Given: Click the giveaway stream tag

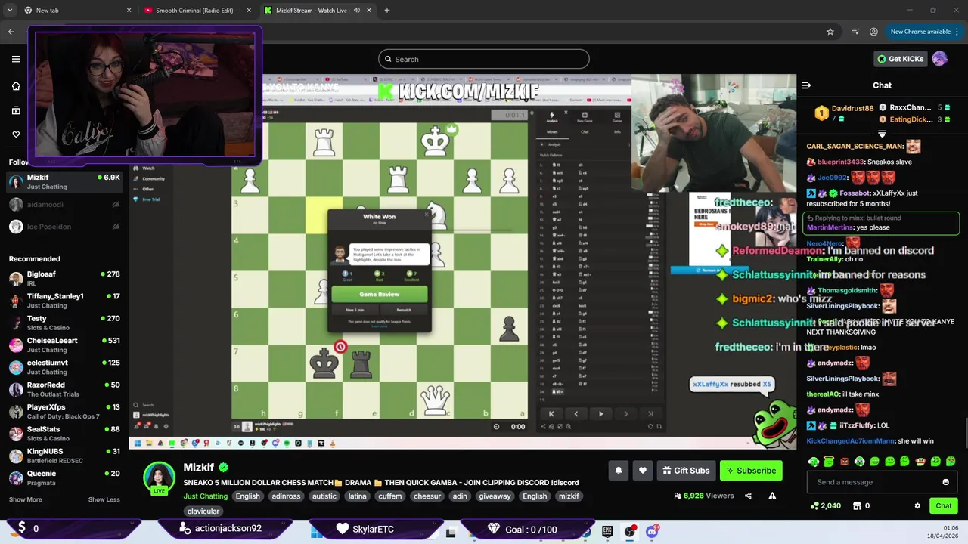Looking at the screenshot, I should coord(495,496).
